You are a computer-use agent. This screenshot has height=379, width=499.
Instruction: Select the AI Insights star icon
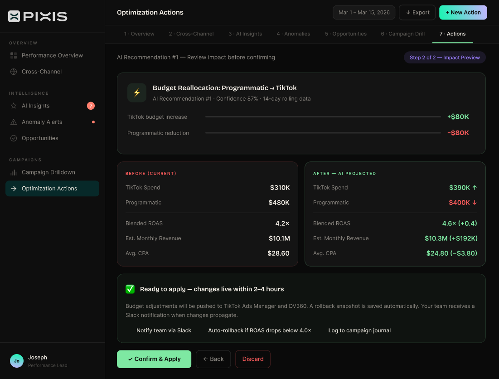coord(14,106)
